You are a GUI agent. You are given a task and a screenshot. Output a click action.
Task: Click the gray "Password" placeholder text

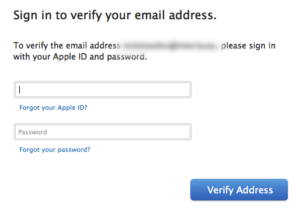pos(33,132)
